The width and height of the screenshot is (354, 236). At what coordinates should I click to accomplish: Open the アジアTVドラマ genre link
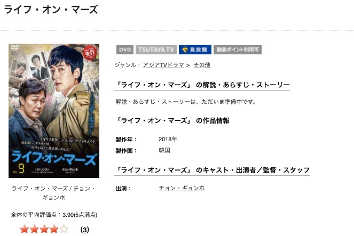[x=163, y=65]
